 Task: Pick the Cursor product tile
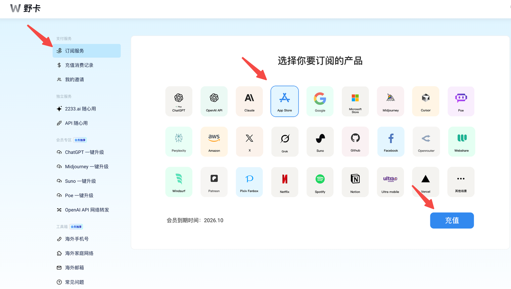(x=426, y=102)
